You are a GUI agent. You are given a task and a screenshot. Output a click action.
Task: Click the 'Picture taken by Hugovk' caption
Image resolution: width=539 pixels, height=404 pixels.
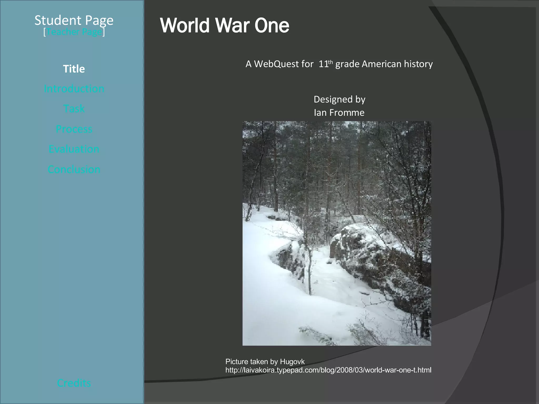(265, 362)
